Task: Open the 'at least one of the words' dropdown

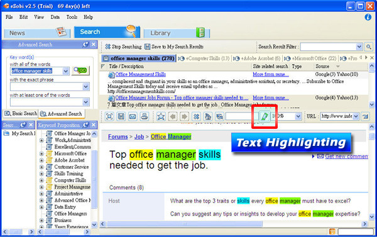Action: pos(85,102)
